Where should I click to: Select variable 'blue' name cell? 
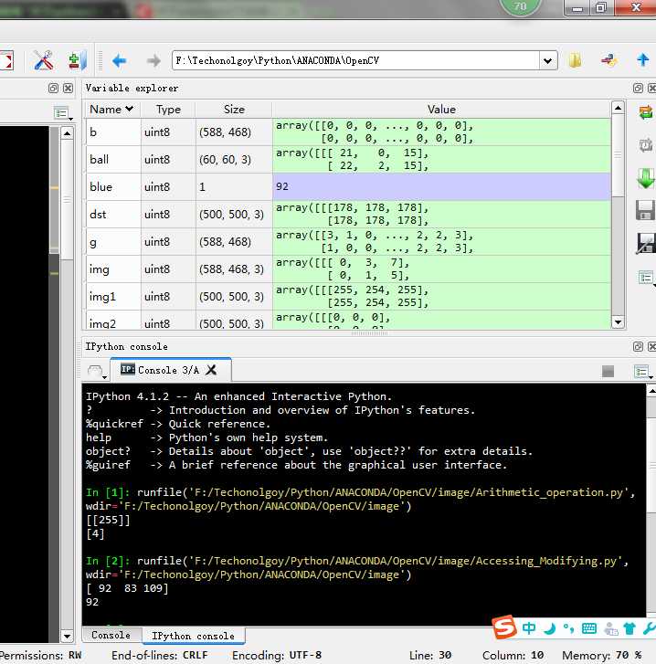pyautogui.click(x=113, y=186)
